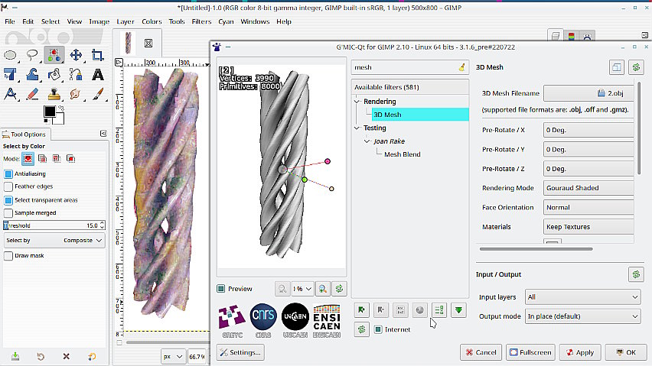Open the Cyan menu
The image size is (652, 366).
(226, 21)
